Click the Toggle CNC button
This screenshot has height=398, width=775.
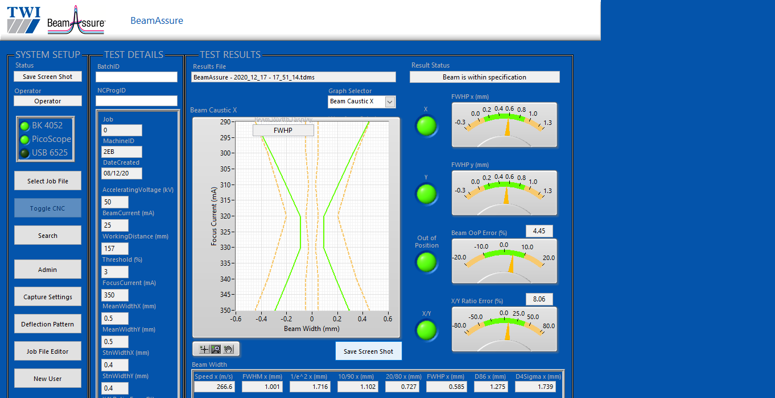point(48,208)
